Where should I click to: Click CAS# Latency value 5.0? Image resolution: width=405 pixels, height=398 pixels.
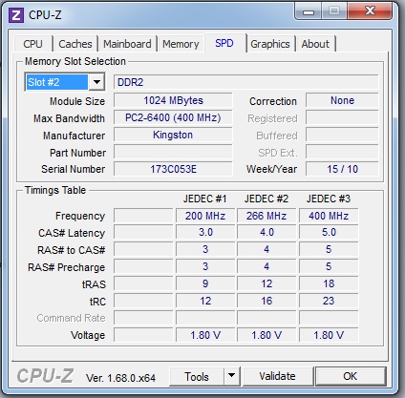point(329,232)
